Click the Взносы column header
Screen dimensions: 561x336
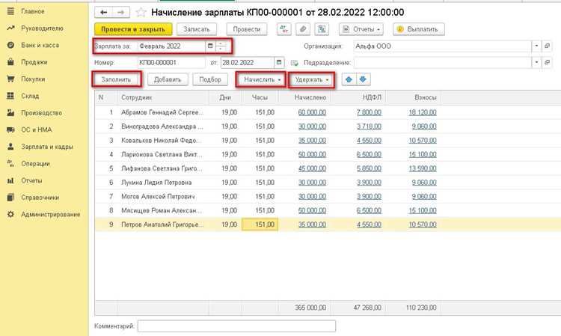[x=414, y=97]
